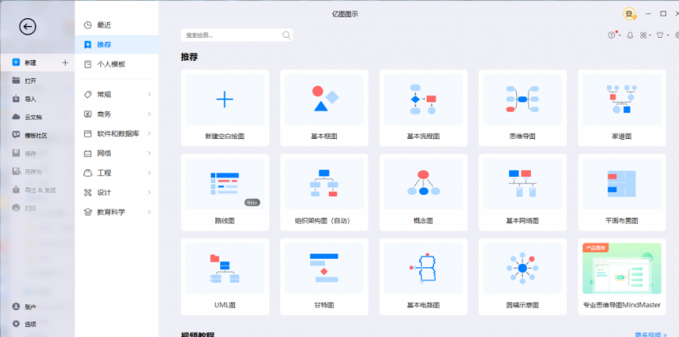Open the skin shirt icon dropdown

662,35
